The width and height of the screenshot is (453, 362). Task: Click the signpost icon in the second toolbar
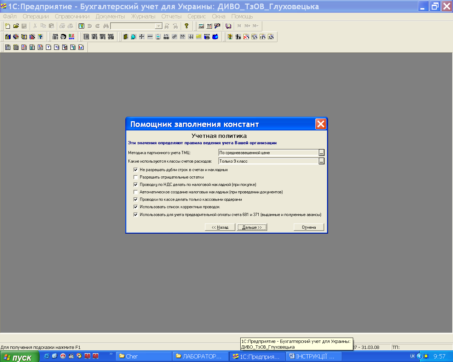tap(230, 36)
